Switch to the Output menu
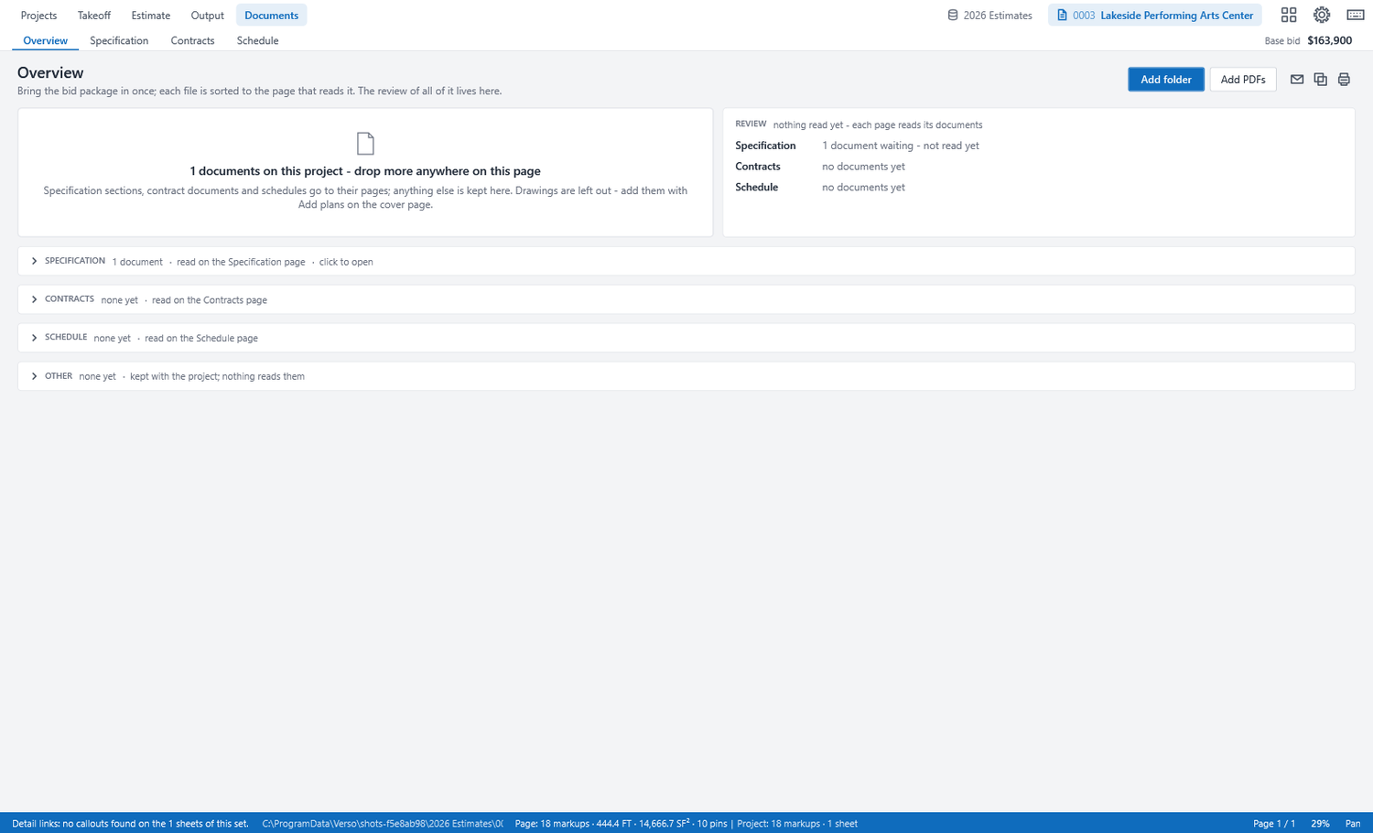1373x833 pixels. [x=208, y=16]
